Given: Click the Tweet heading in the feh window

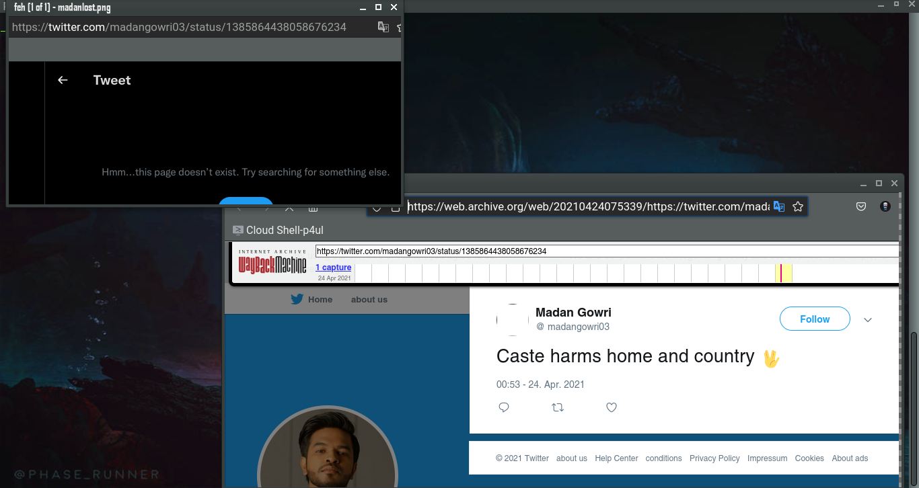Looking at the screenshot, I should click(112, 80).
